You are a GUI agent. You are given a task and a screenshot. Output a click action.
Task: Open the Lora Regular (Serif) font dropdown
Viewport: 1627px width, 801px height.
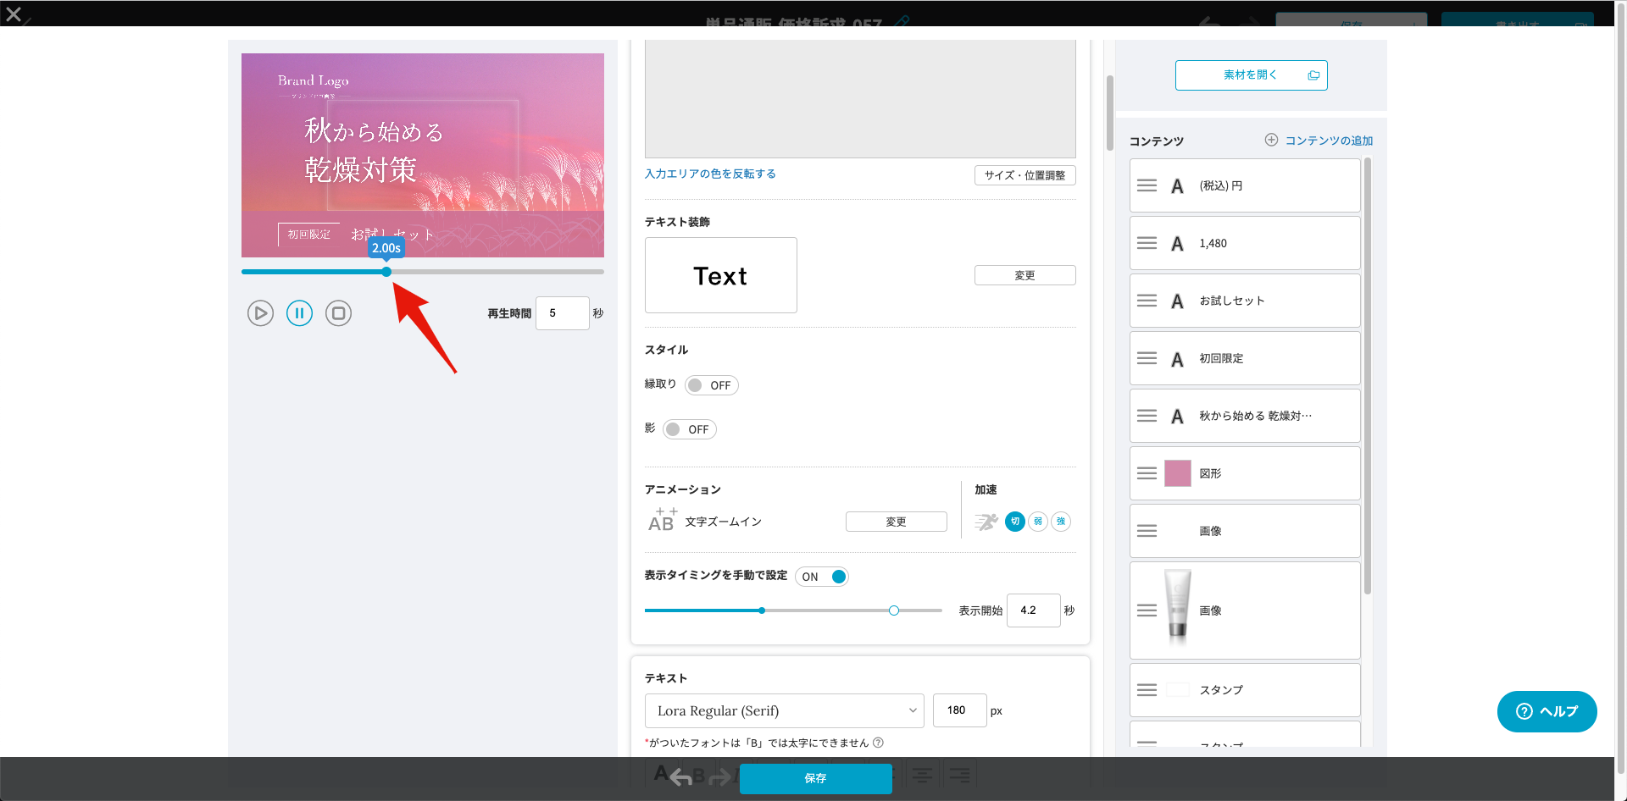(785, 710)
